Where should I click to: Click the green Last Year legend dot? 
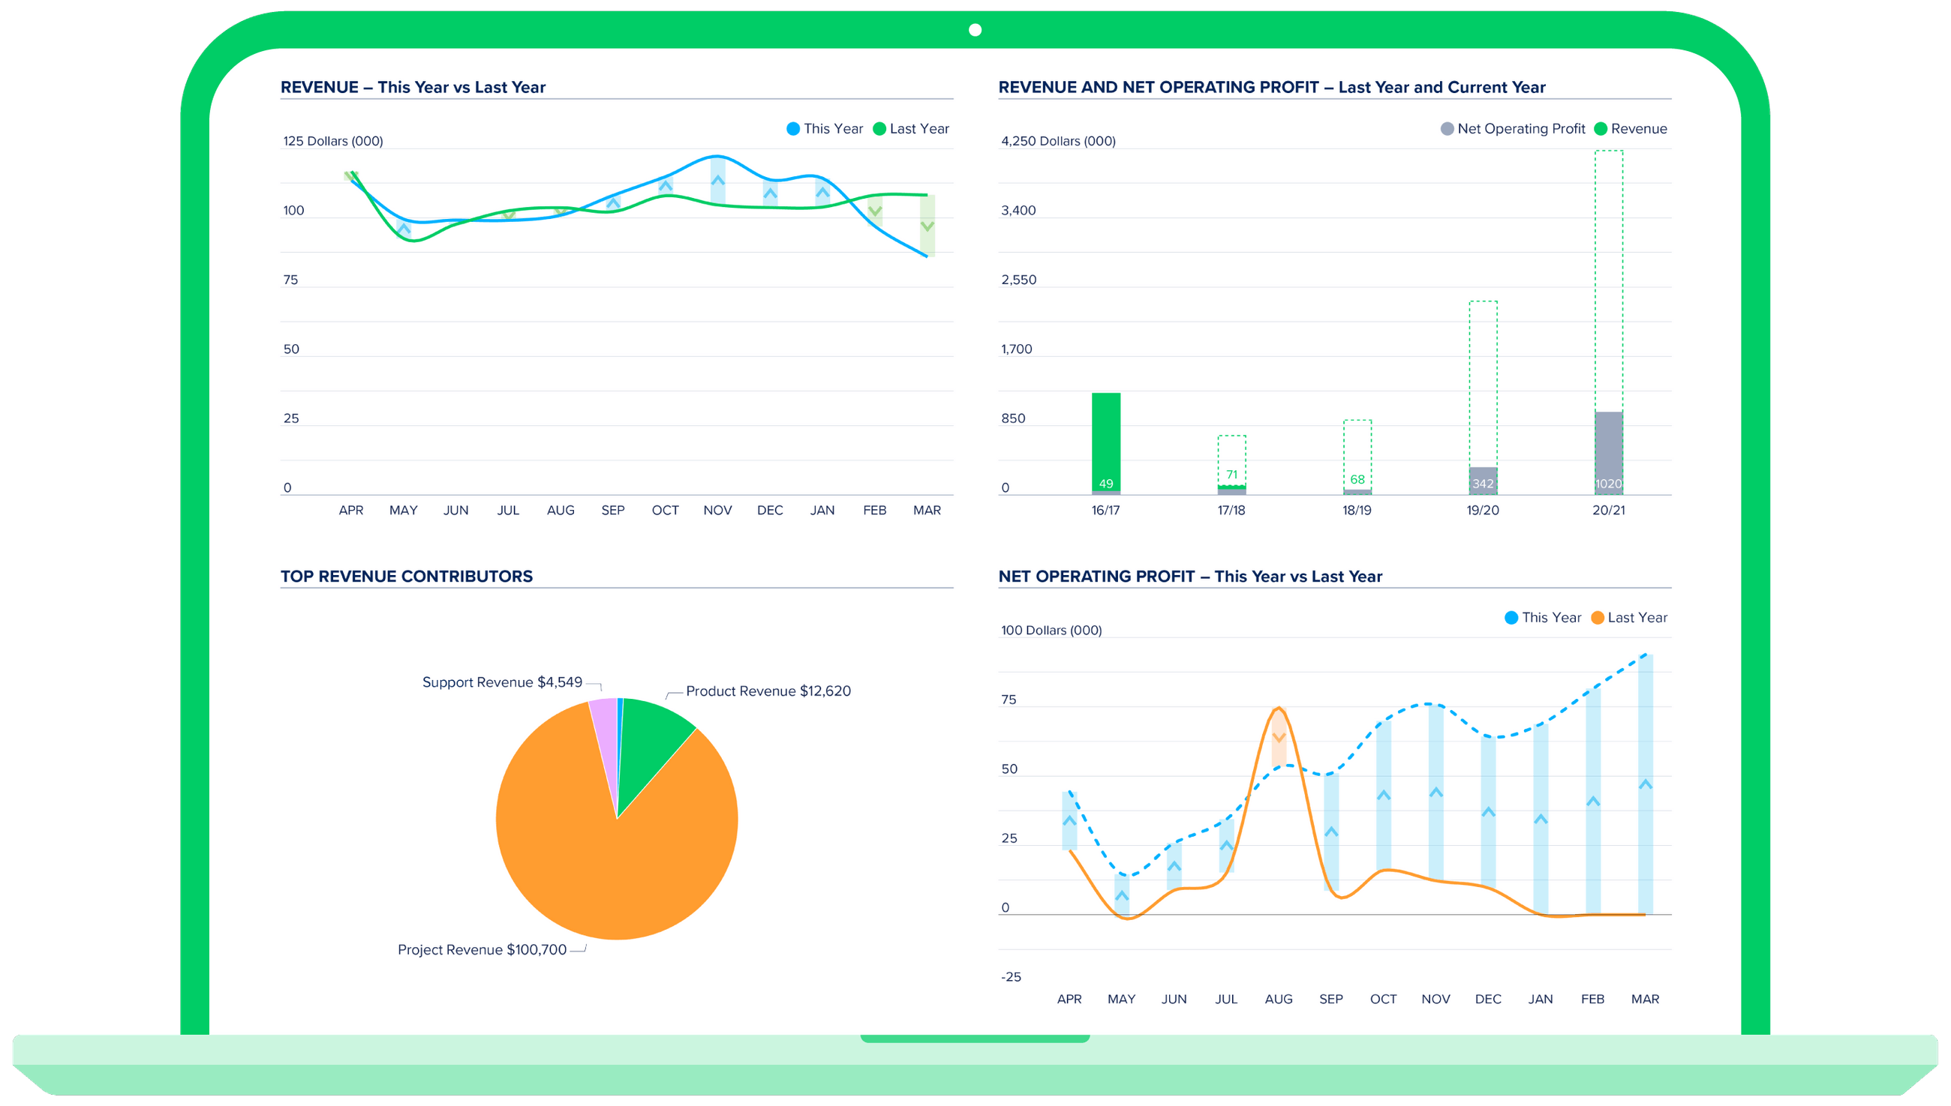880,128
